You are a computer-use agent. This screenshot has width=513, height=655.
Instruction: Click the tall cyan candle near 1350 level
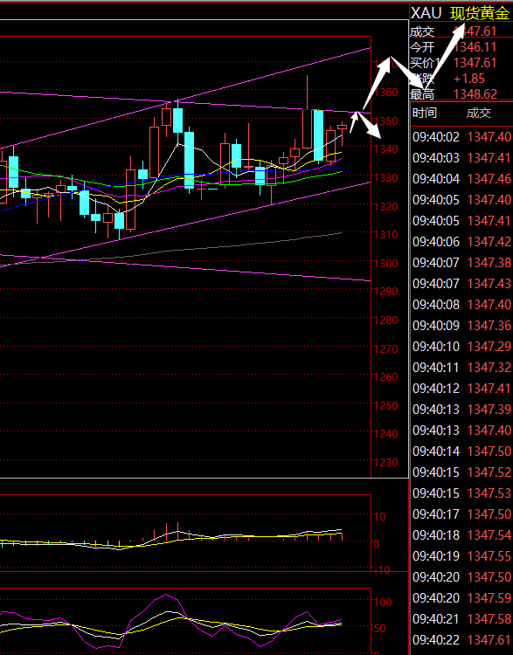[x=318, y=135]
